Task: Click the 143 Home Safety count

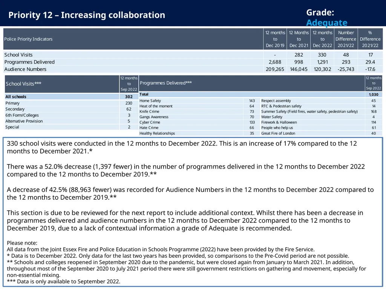Action: (x=252, y=100)
